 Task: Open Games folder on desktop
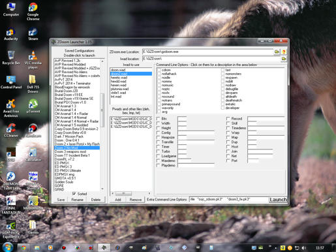pyautogui.click(x=33, y=227)
